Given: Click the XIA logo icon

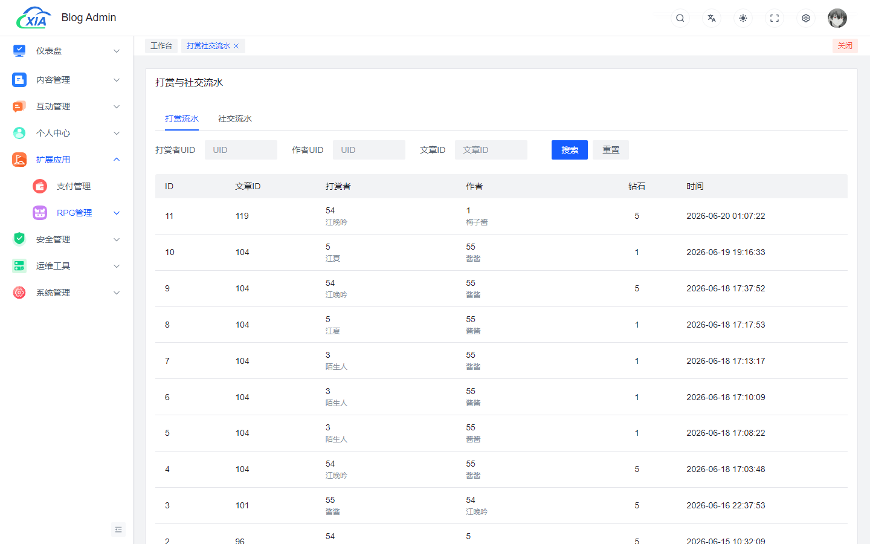Looking at the screenshot, I should [34, 18].
